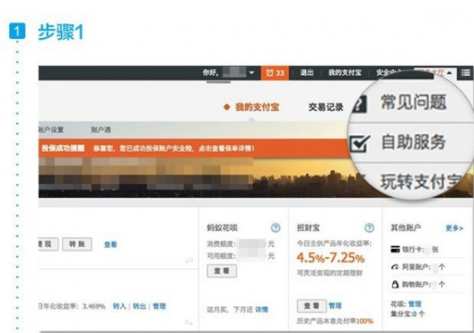Click 管理 link next to 花呗
This screenshot has width=474, height=333.
pyautogui.click(x=415, y=304)
